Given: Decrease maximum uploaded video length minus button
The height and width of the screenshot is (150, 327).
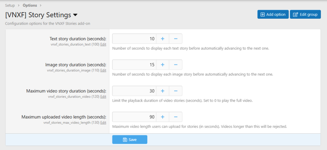Looking at the screenshot, I should [x=176, y=117].
